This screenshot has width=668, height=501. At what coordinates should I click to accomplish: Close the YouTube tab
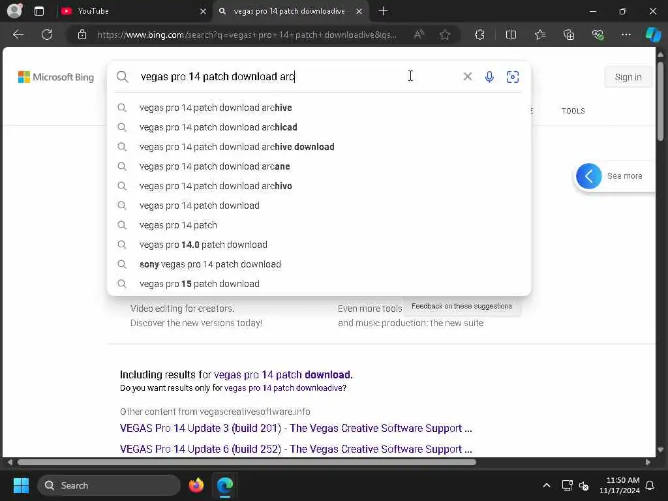point(204,11)
